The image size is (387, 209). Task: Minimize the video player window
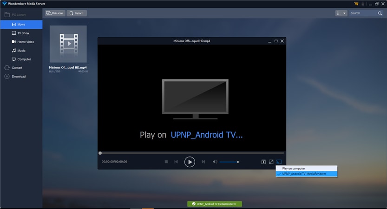270,41
